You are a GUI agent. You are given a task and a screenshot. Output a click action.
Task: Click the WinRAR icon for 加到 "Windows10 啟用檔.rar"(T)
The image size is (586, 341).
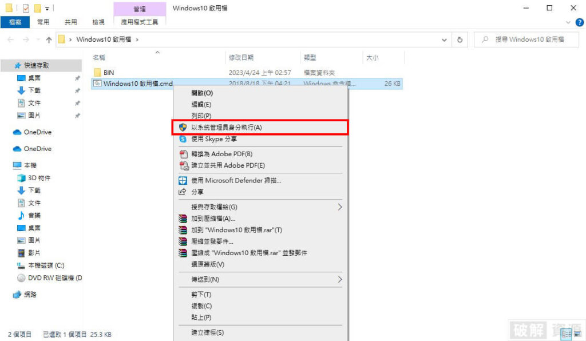click(183, 229)
